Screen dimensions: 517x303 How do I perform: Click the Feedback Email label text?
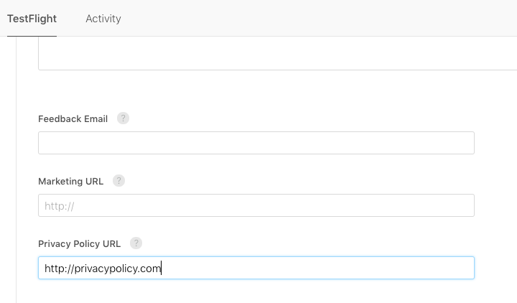73,118
